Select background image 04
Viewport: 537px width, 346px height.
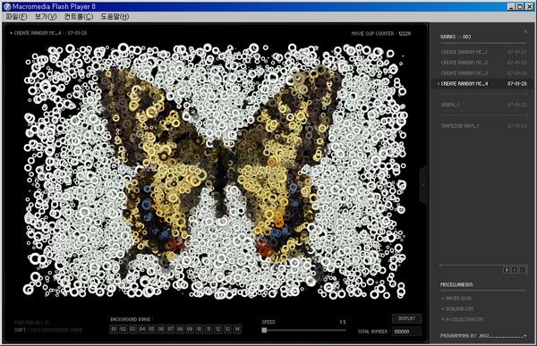142,329
